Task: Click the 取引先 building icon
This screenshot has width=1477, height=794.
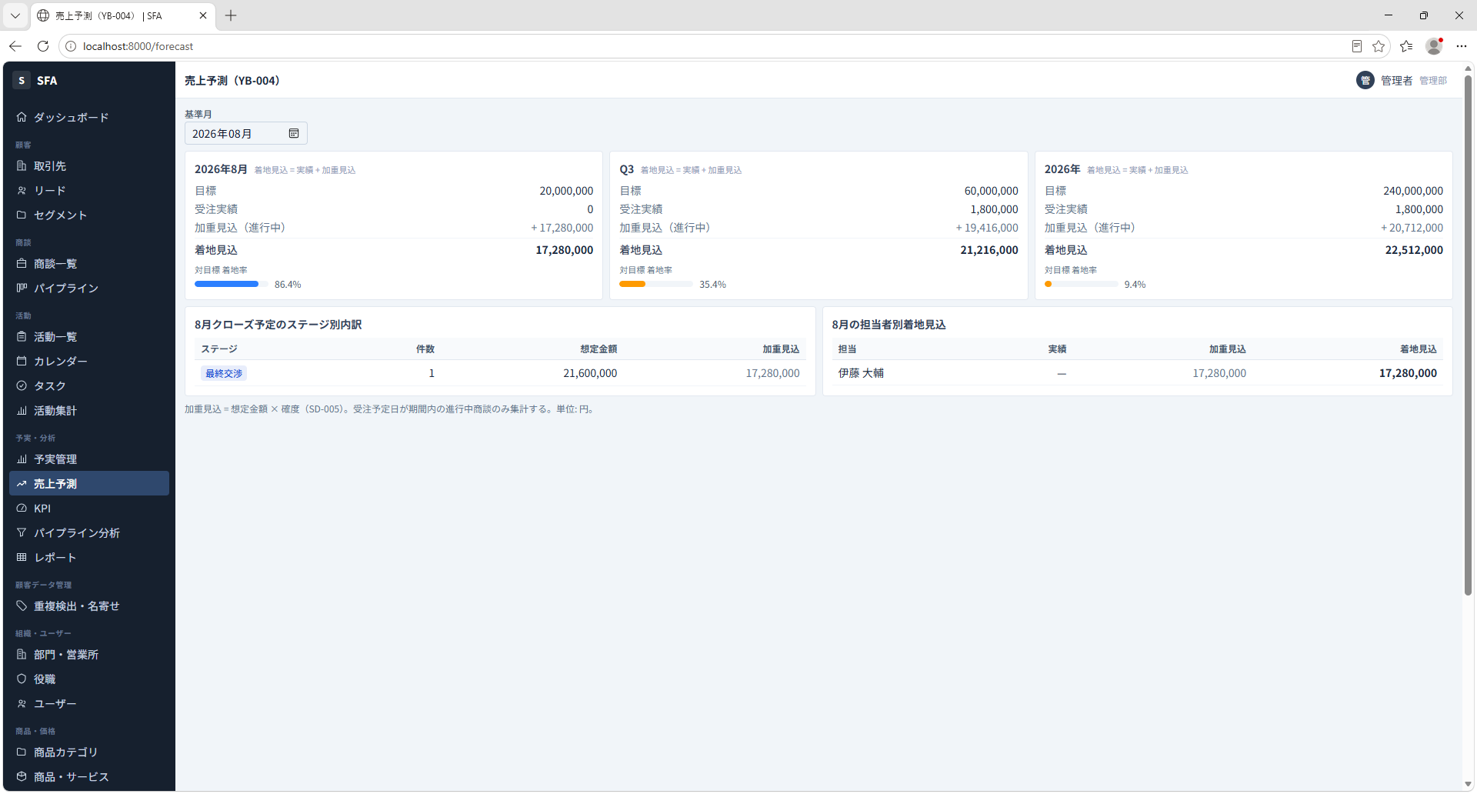Action: (x=22, y=165)
